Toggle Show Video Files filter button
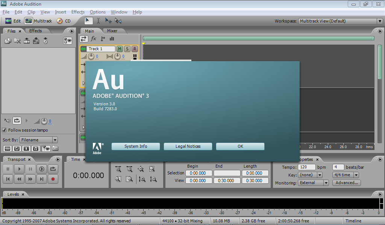385x225 pixels. (26, 148)
